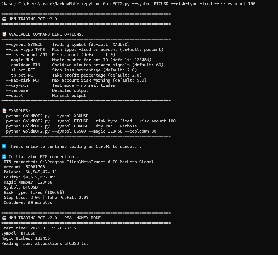Click the --verbose option in the options list
Viewport: 278px width, 255px height.
[17, 90]
